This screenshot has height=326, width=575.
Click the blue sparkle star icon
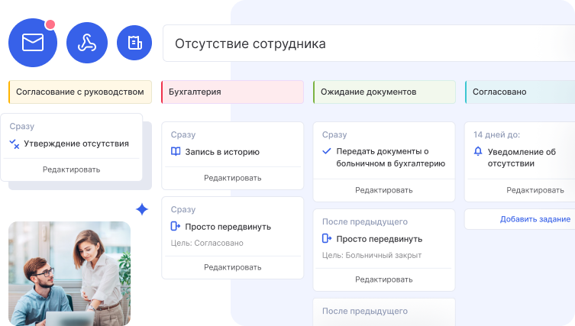141,209
